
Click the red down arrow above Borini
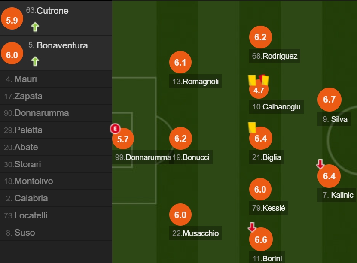[252, 227]
